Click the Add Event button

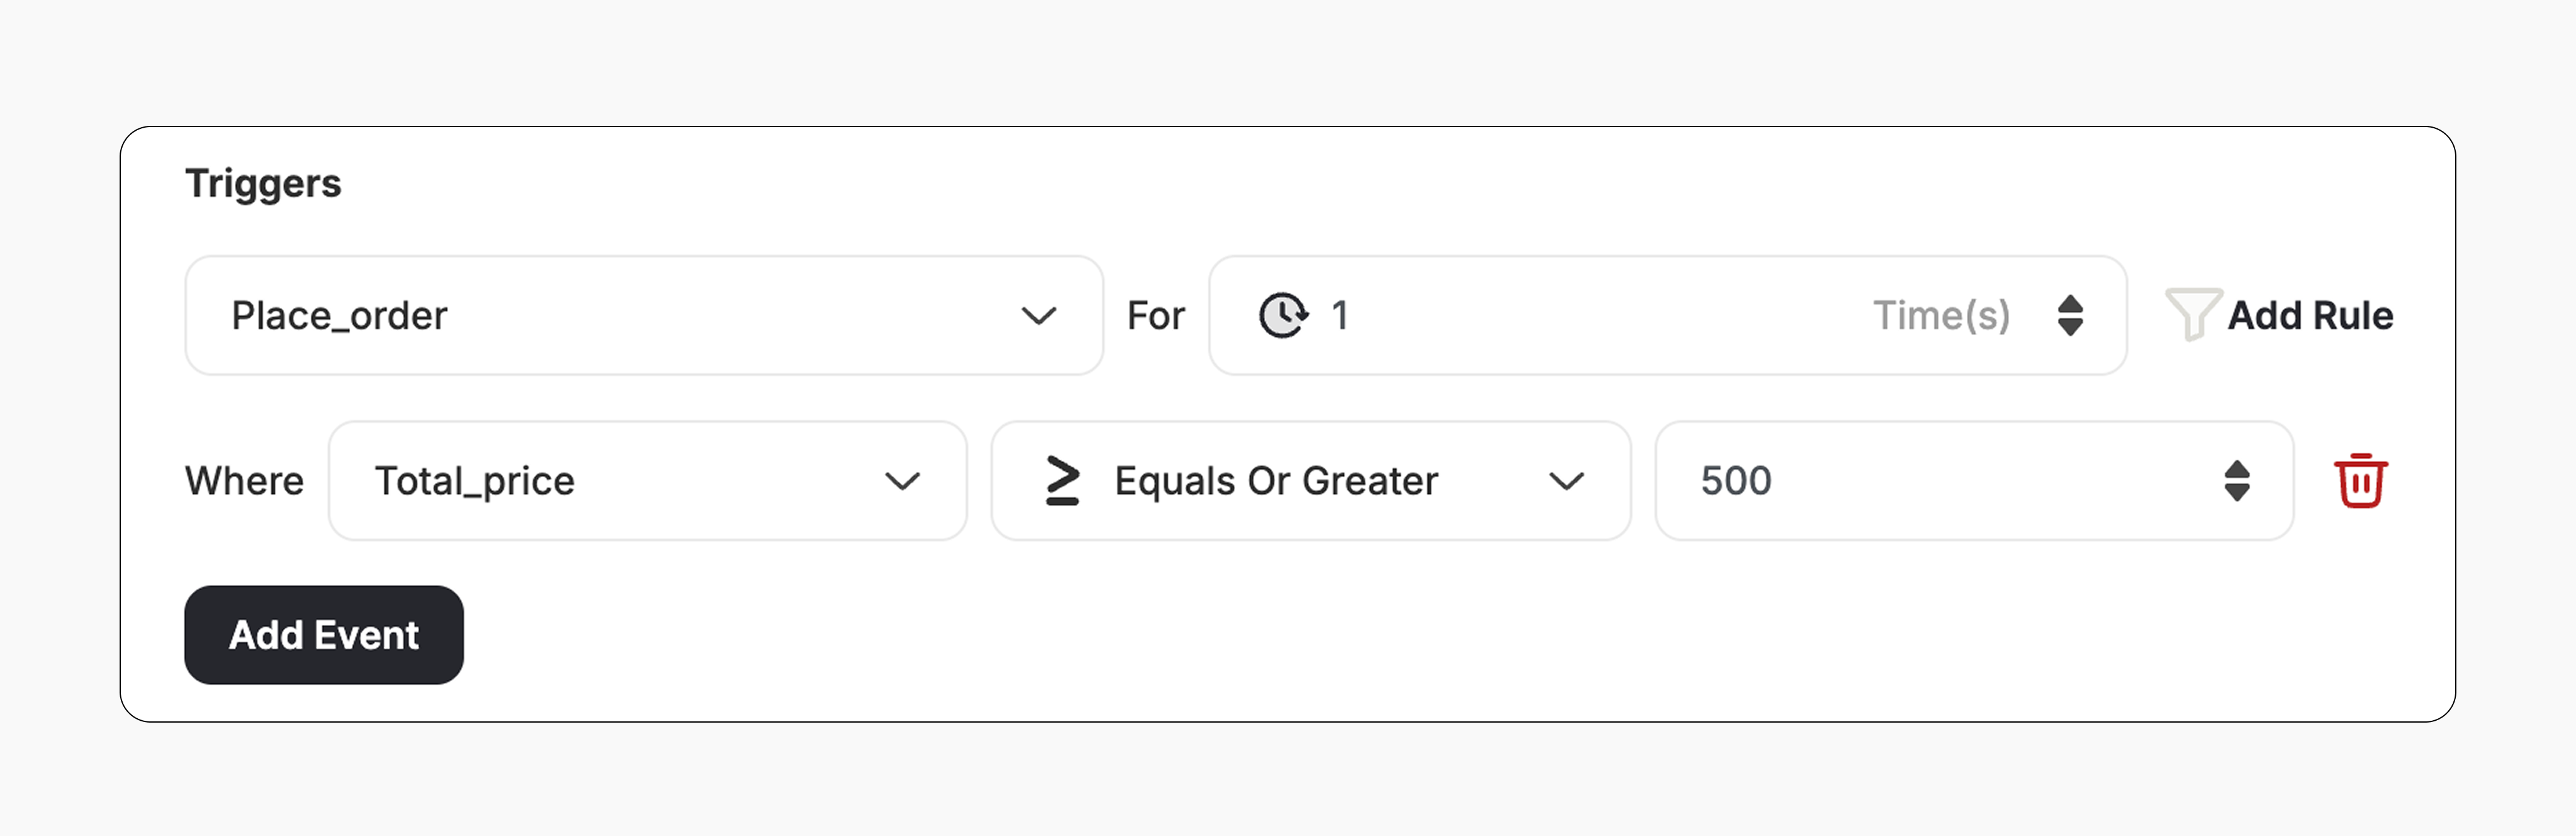pos(324,635)
